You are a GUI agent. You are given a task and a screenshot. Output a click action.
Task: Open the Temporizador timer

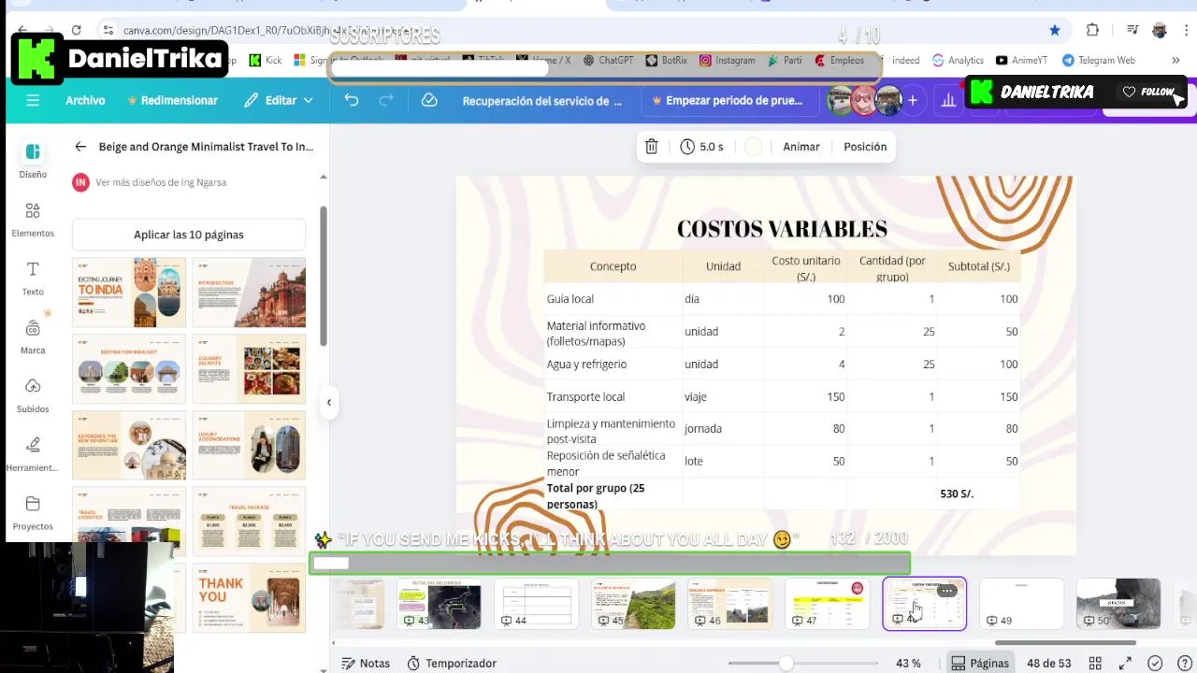452,663
